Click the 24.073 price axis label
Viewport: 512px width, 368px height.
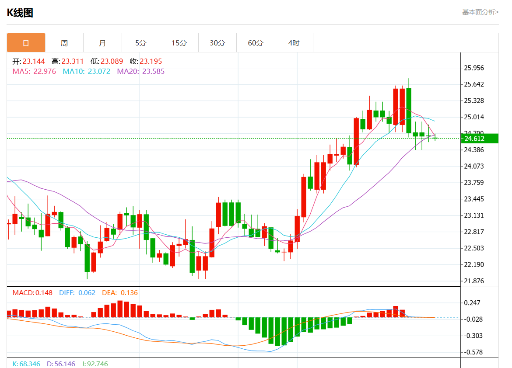(474, 166)
